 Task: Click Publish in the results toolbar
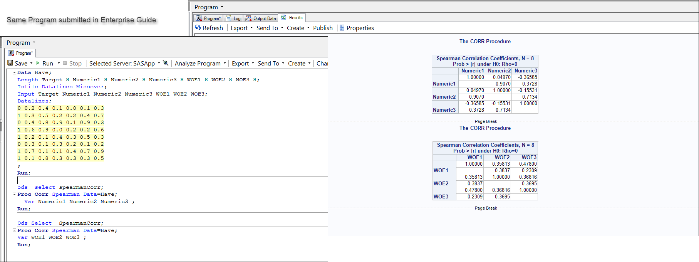tap(323, 28)
